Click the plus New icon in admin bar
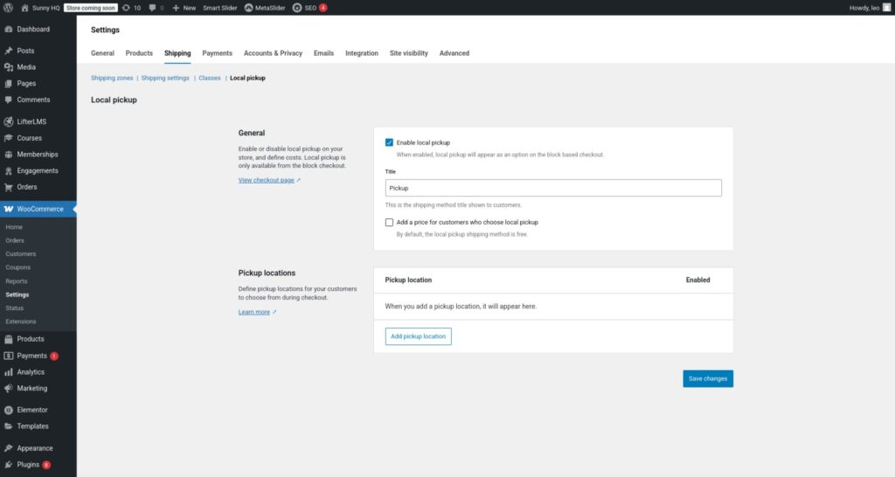This screenshot has height=477, width=895. pyautogui.click(x=176, y=8)
